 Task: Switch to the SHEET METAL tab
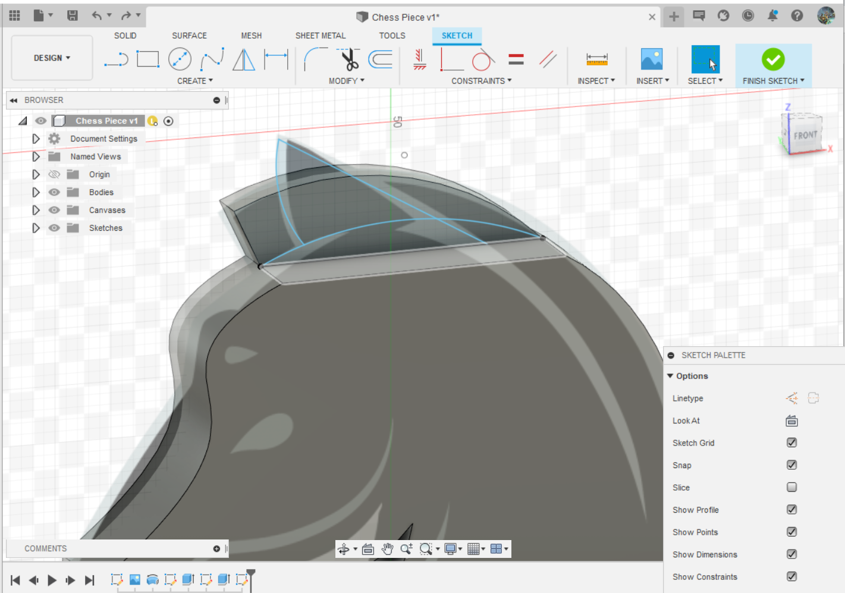click(x=321, y=36)
